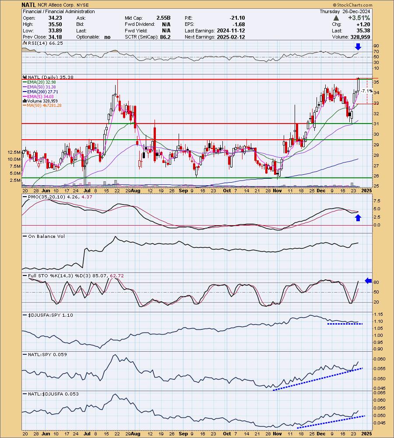This screenshot has height=438, width=394.
Task: Click the Chg +1.20 value
Action: click(363, 24)
